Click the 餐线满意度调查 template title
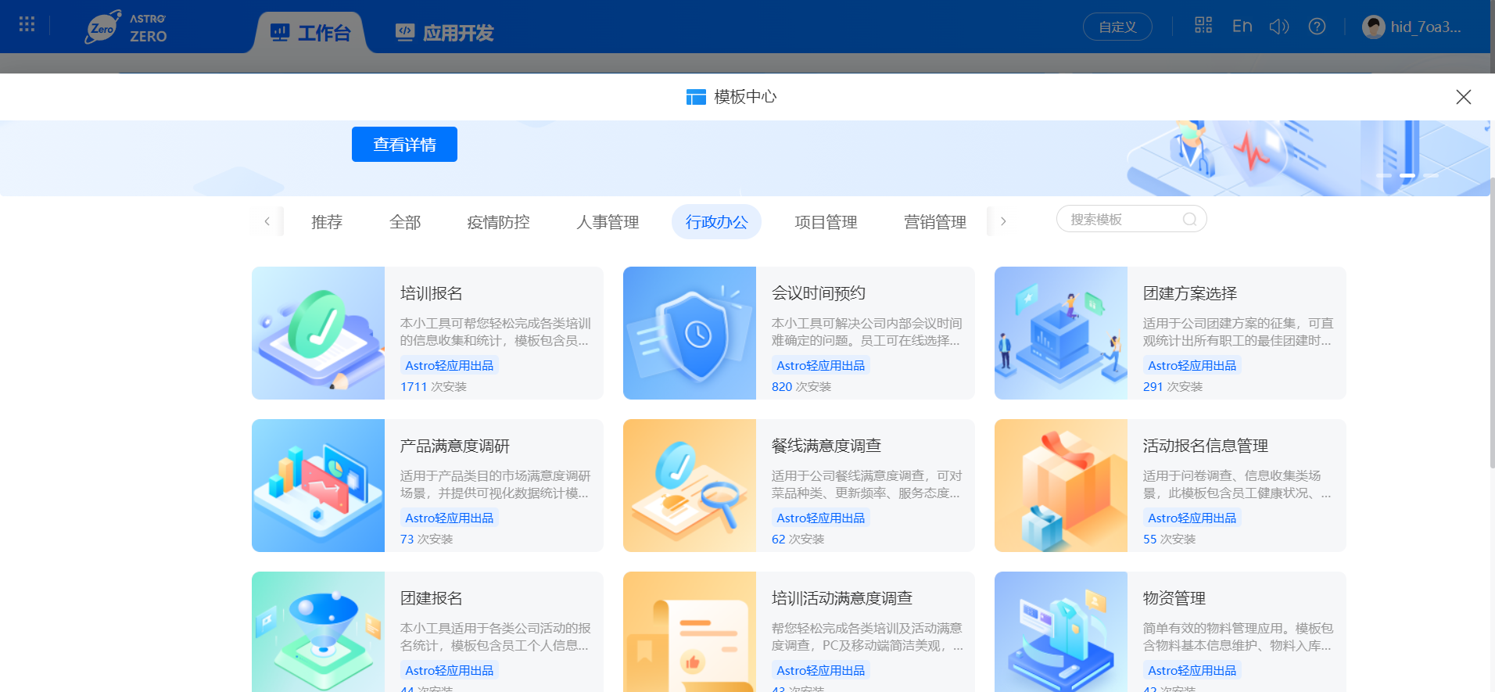The width and height of the screenshot is (1495, 692). click(826, 446)
